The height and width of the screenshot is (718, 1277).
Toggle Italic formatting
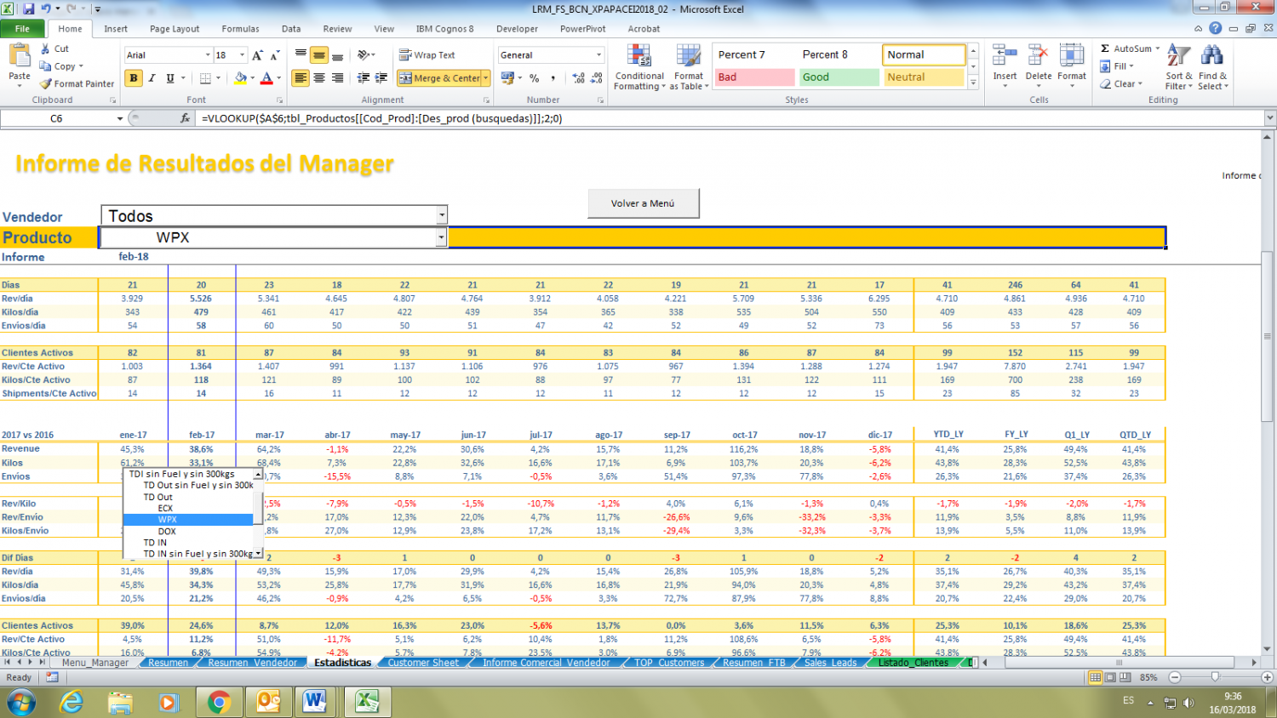click(152, 78)
